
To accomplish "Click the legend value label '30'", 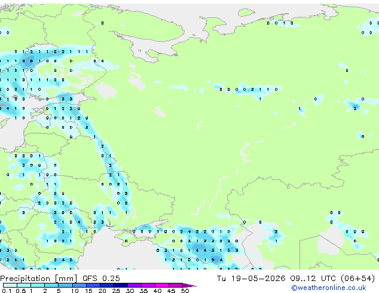I will (130, 291).
